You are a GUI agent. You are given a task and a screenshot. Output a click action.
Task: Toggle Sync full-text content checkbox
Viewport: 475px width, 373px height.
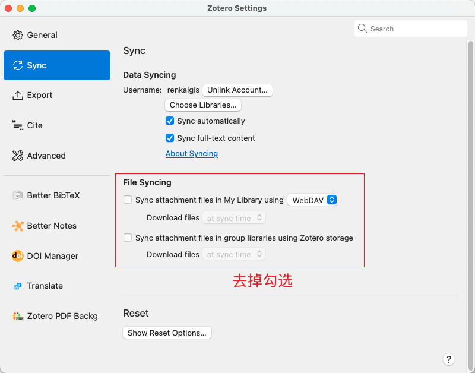click(170, 138)
